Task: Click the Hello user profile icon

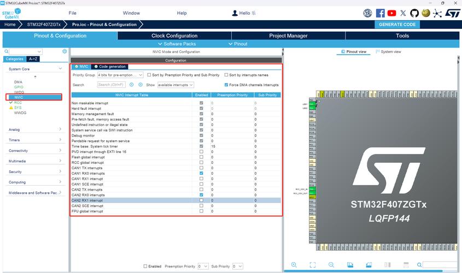Action: pyautogui.click(x=235, y=13)
